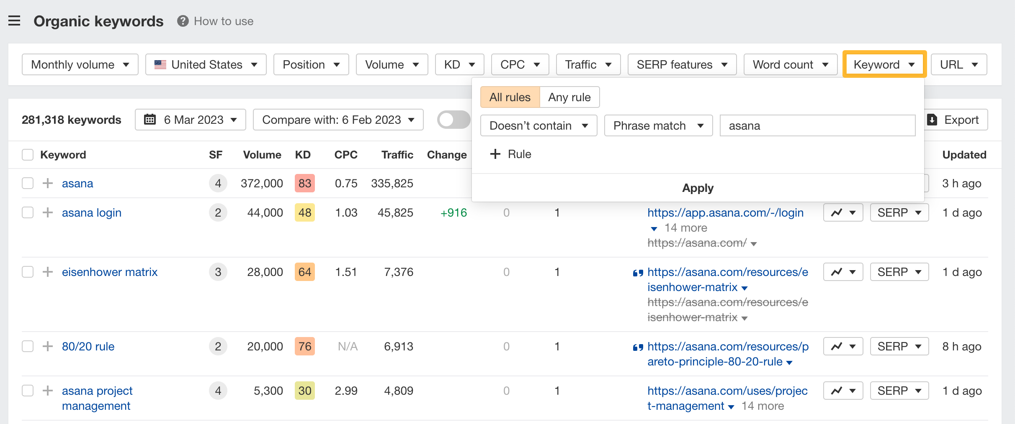This screenshot has height=424, width=1015.
Task: Click the plus icon next to asana project management
Action: (x=48, y=391)
